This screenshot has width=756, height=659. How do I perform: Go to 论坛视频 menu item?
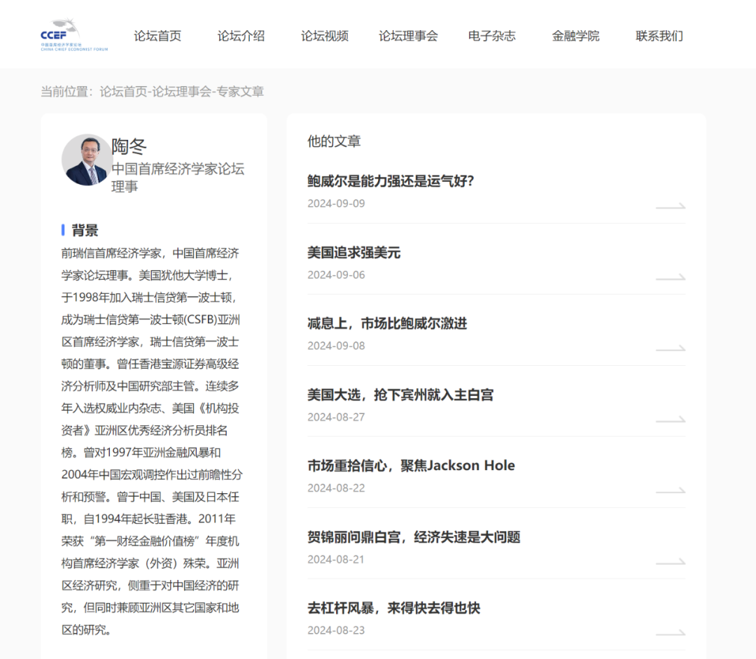[x=325, y=36]
